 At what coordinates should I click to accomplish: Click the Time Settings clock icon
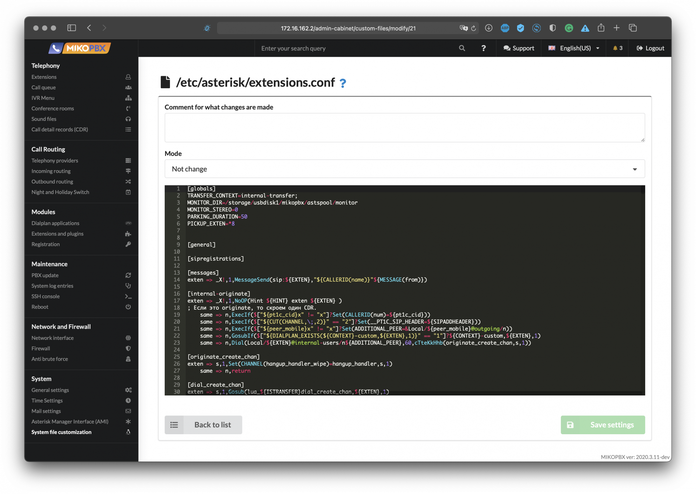tap(128, 400)
